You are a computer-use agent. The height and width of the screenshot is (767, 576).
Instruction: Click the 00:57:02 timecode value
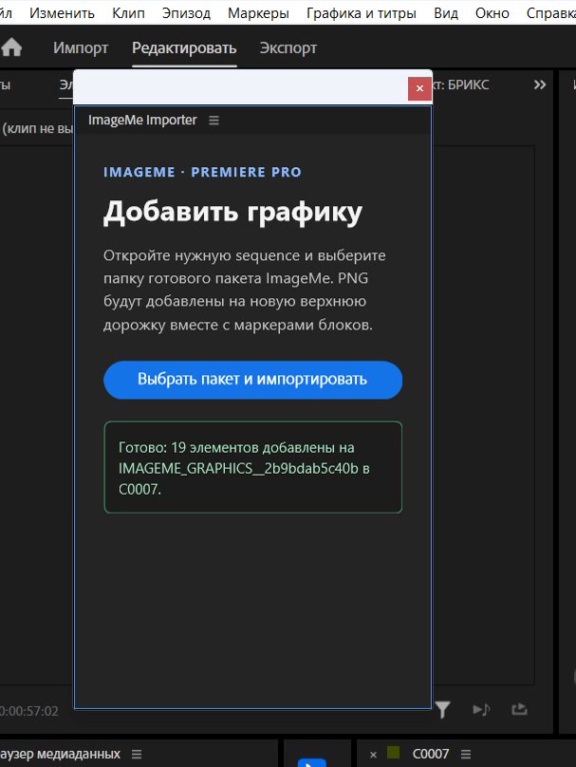[x=29, y=711]
